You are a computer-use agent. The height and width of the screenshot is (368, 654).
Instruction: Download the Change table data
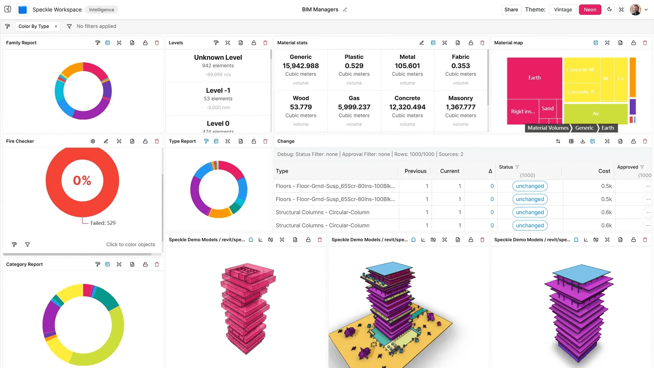[x=582, y=141]
